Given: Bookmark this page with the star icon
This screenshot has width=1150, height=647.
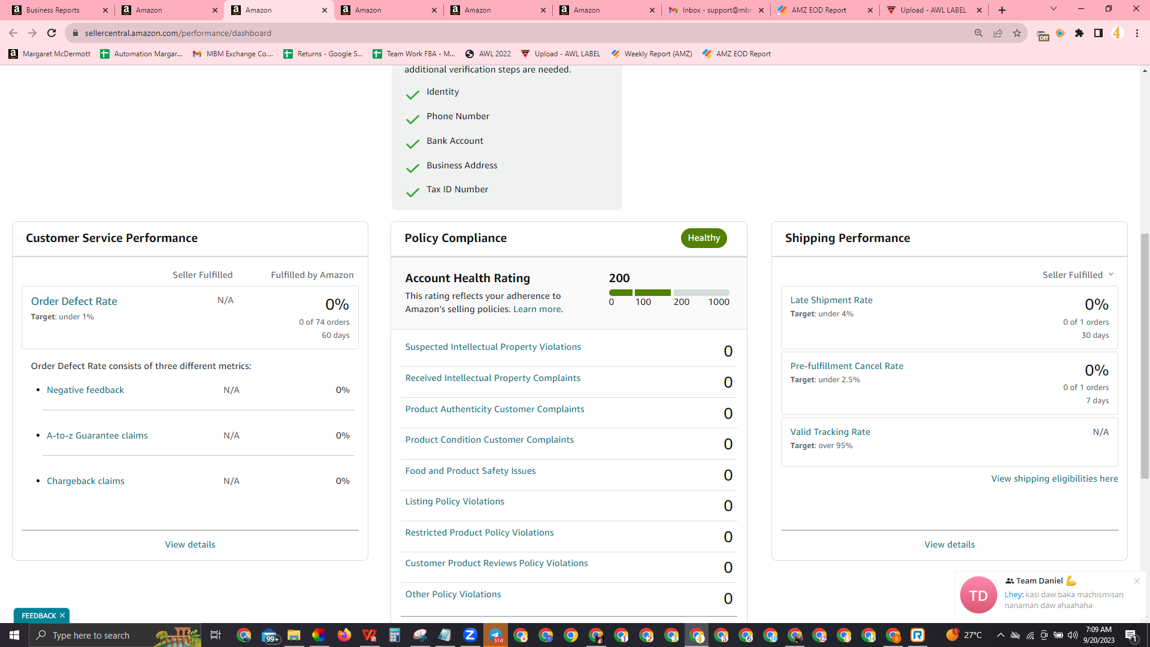Looking at the screenshot, I should click(1017, 33).
